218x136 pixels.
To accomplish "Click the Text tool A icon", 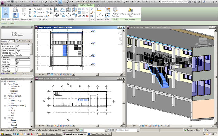I will pyautogui.click(x=46, y=2).
